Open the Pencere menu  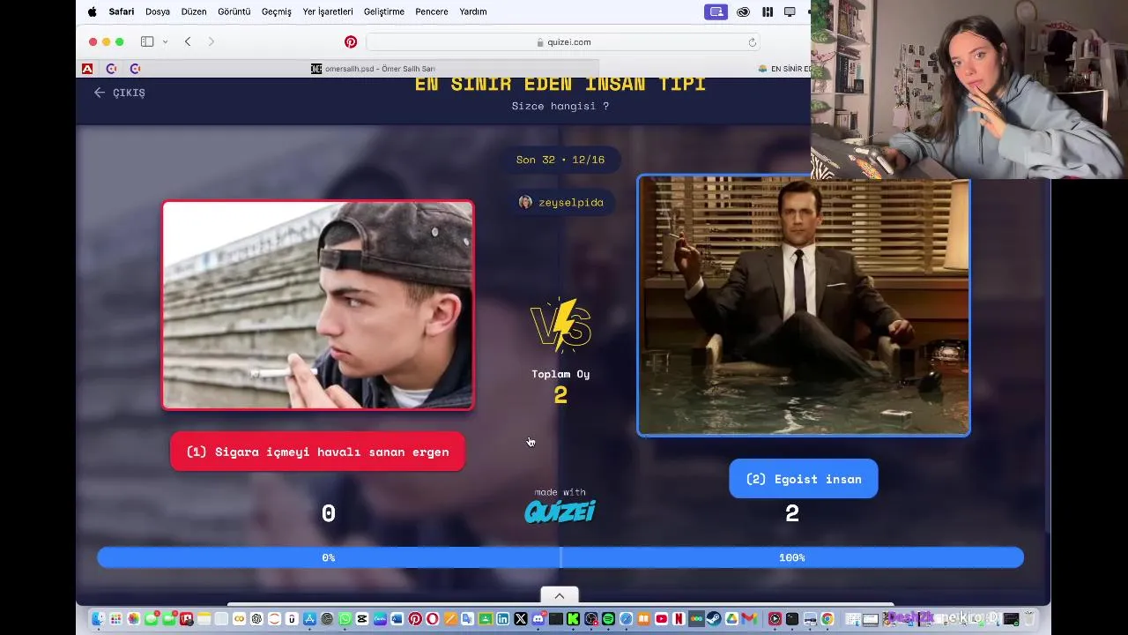432,11
